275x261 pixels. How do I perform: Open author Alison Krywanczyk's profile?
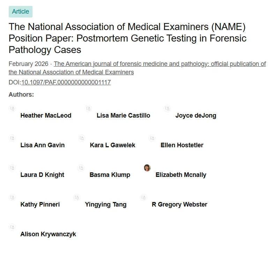point(48,234)
